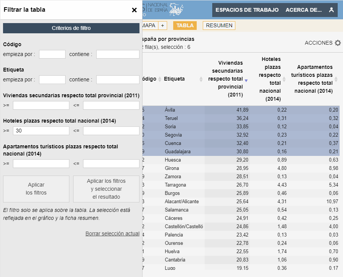The height and width of the screenshot is (277, 343).
Task: Select the Salamanca row label
Action: tap(177, 210)
